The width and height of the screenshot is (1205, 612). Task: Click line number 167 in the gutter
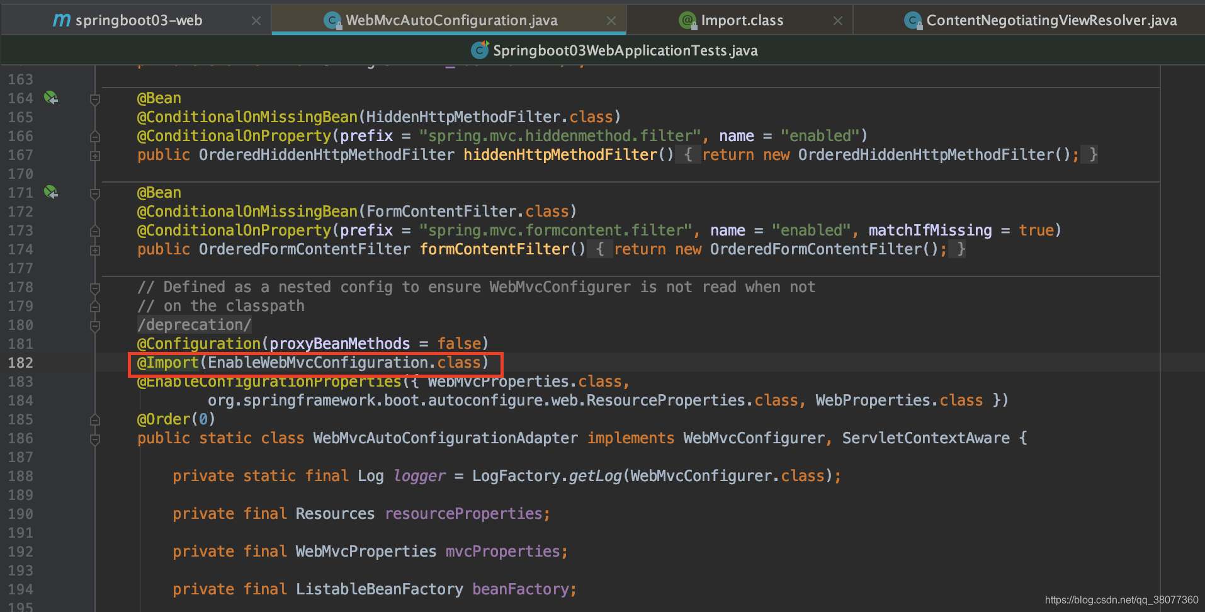pos(20,155)
